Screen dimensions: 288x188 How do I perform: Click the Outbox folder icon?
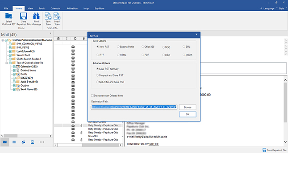click(18, 86)
